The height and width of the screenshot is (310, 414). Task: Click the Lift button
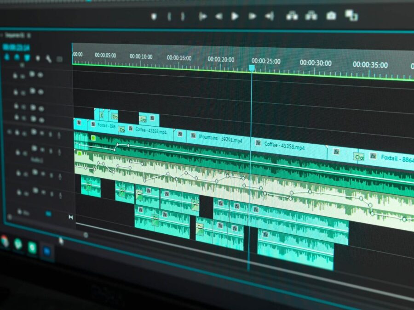292,16
